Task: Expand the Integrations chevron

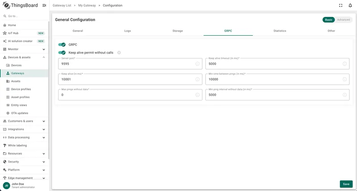Action: click(44, 129)
